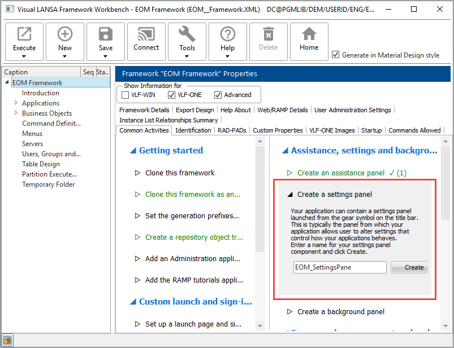Expand Create a background panel item
The image size is (454, 348).
tap(289, 311)
